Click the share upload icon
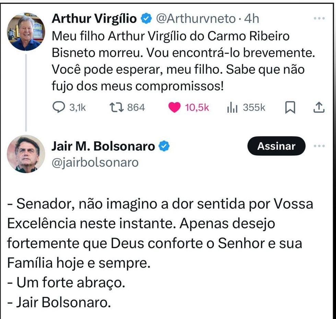 pyautogui.click(x=319, y=107)
